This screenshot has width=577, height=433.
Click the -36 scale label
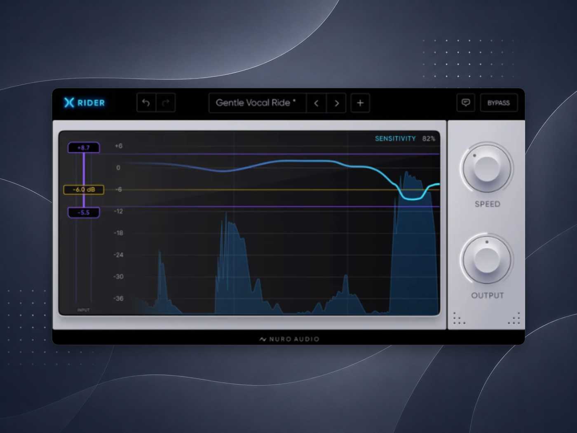(x=118, y=299)
